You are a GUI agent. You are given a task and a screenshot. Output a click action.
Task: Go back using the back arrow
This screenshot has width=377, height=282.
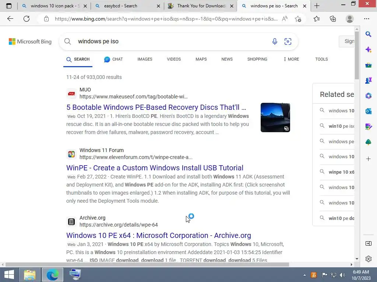[x=10, y=19]
